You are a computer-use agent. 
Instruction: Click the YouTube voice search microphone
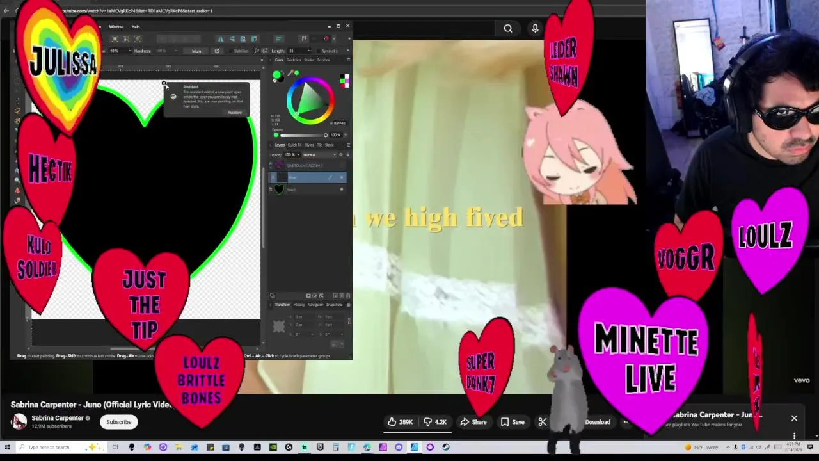(536, 28)
